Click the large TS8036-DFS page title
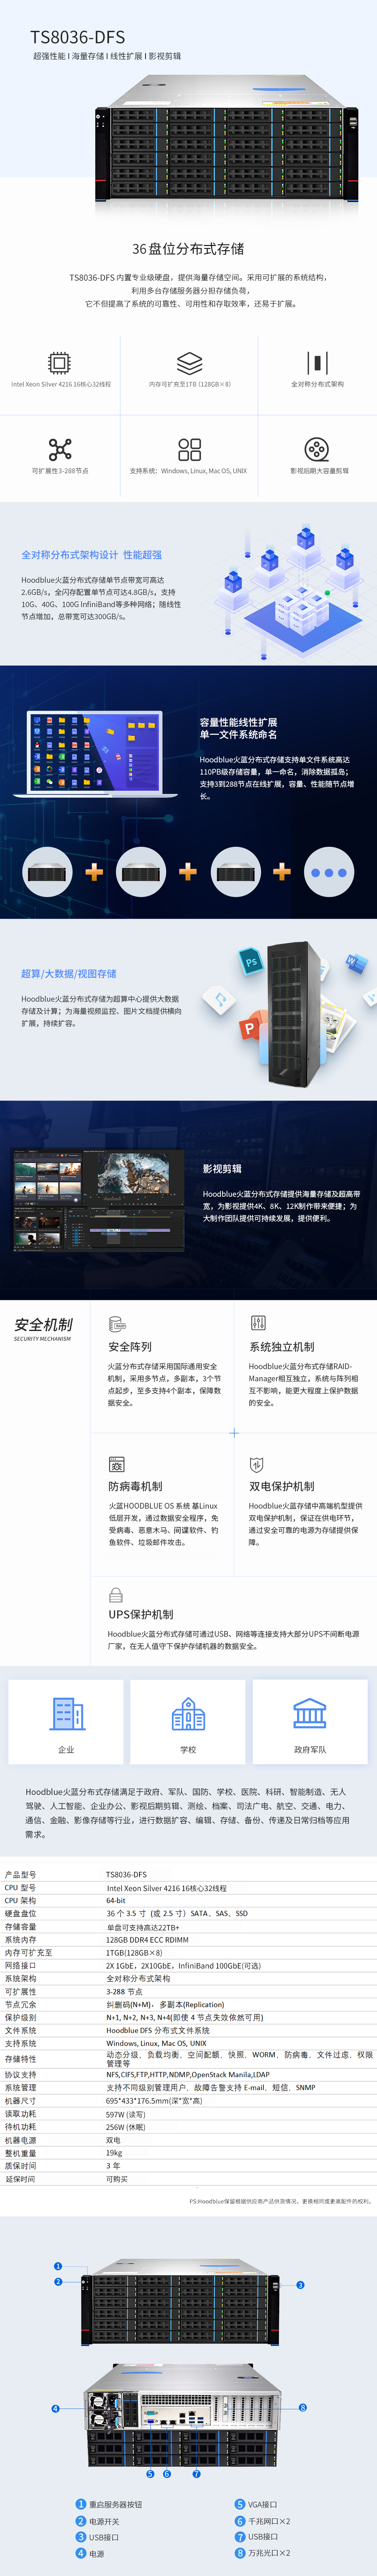This screenshot has height=2576, width=377. pos(77,37)
